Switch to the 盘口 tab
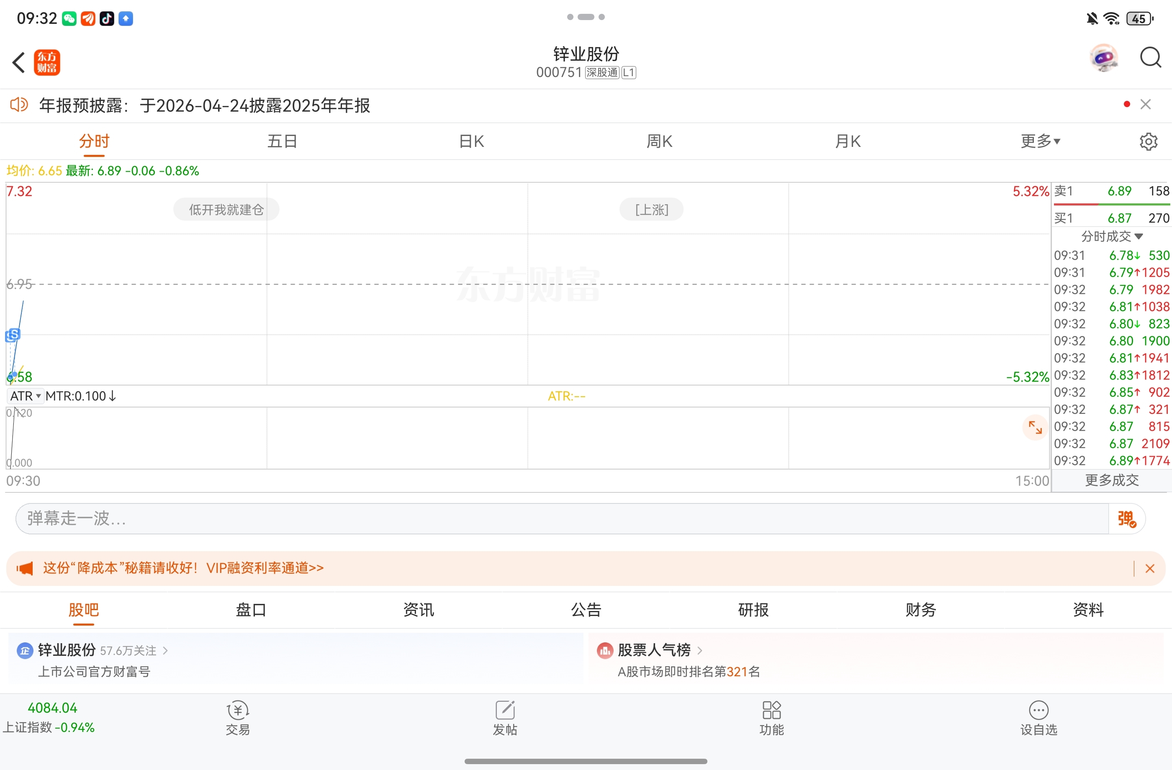The height and width of the screenshot is (770, 1172). click(251, 609)
